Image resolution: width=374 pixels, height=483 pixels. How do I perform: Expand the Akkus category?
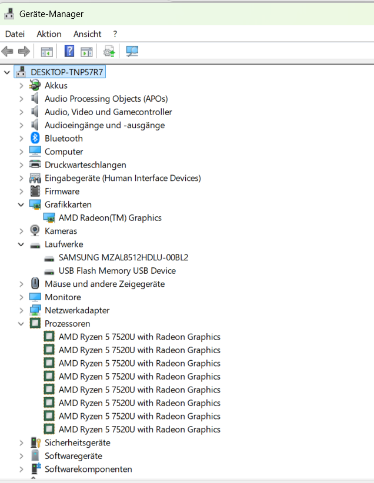tap(21, 86)
